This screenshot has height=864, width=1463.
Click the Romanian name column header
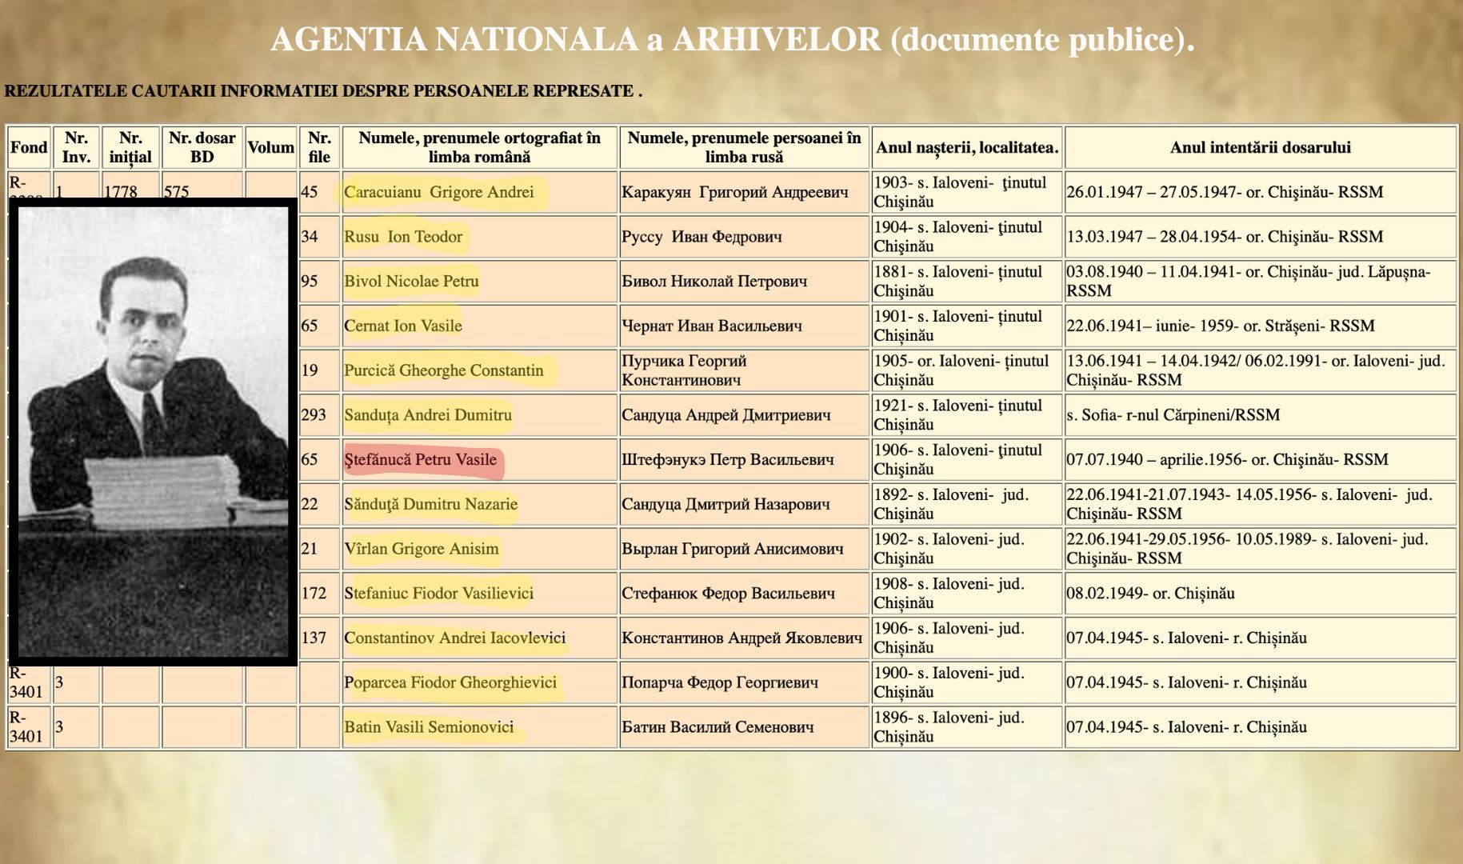[480, 147]
